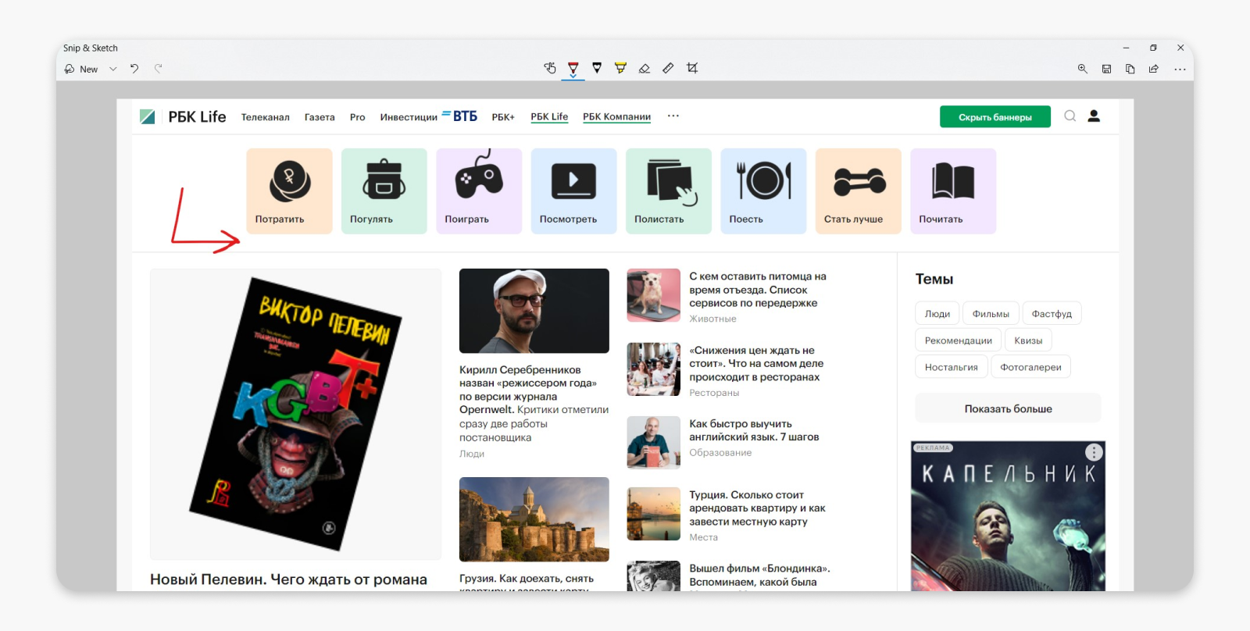This screenshot has height=631, width=1250.
Task: Open the Полистать category tile
Action: point(669,191)
